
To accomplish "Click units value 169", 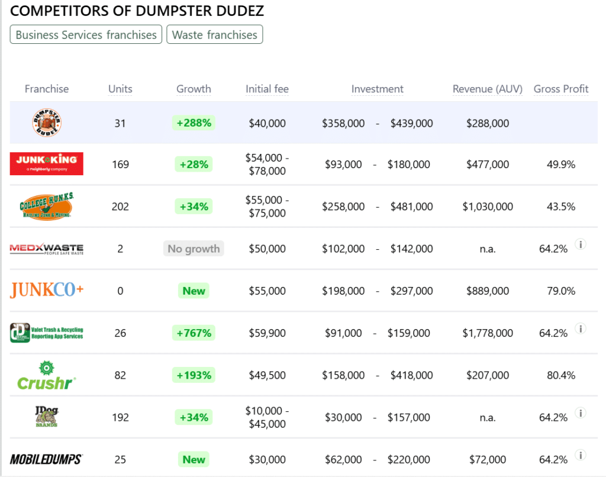I will [x=120, y=165].
